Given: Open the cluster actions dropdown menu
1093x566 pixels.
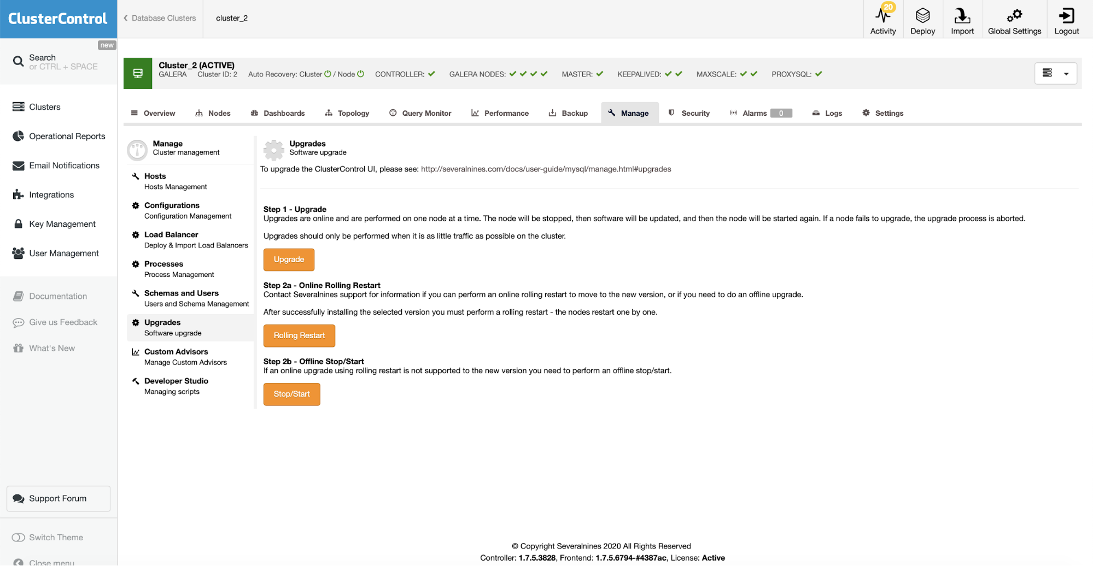Looking at the screenshot, I should coord(1055,73).
